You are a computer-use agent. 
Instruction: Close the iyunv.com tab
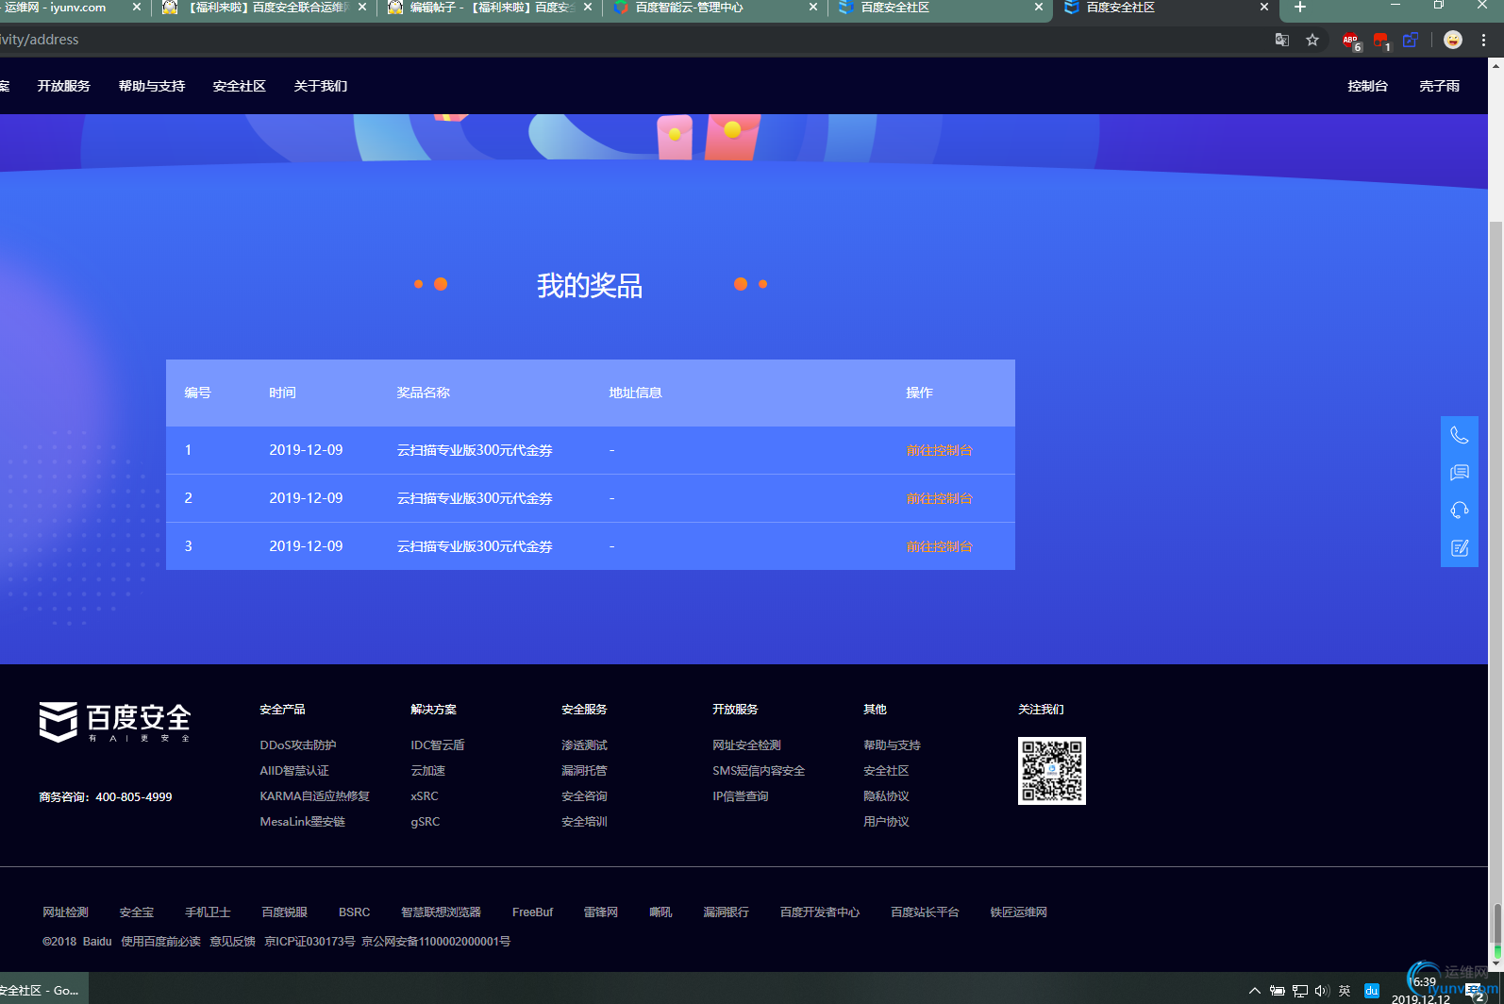pos(136,8)
